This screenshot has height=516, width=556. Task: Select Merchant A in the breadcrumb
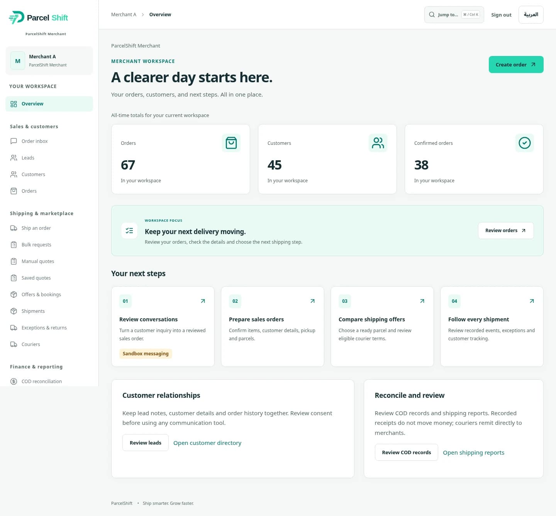(124, 15)
